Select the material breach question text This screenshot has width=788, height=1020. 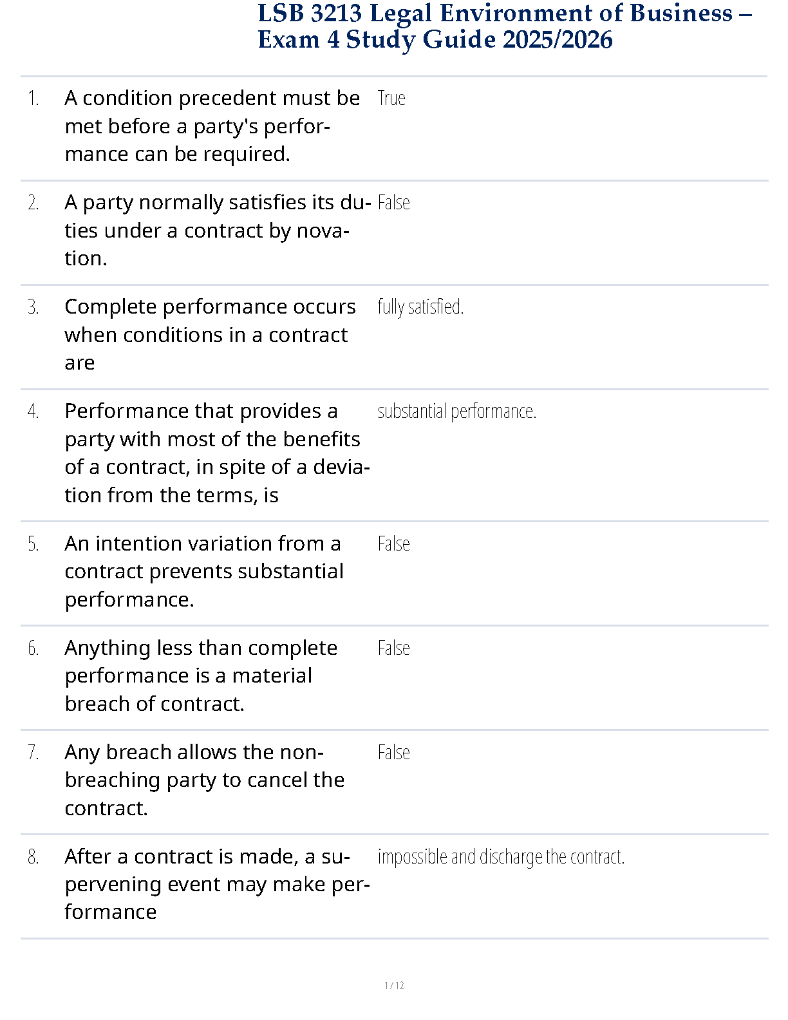pyautogui.click(x=201, y=676)
